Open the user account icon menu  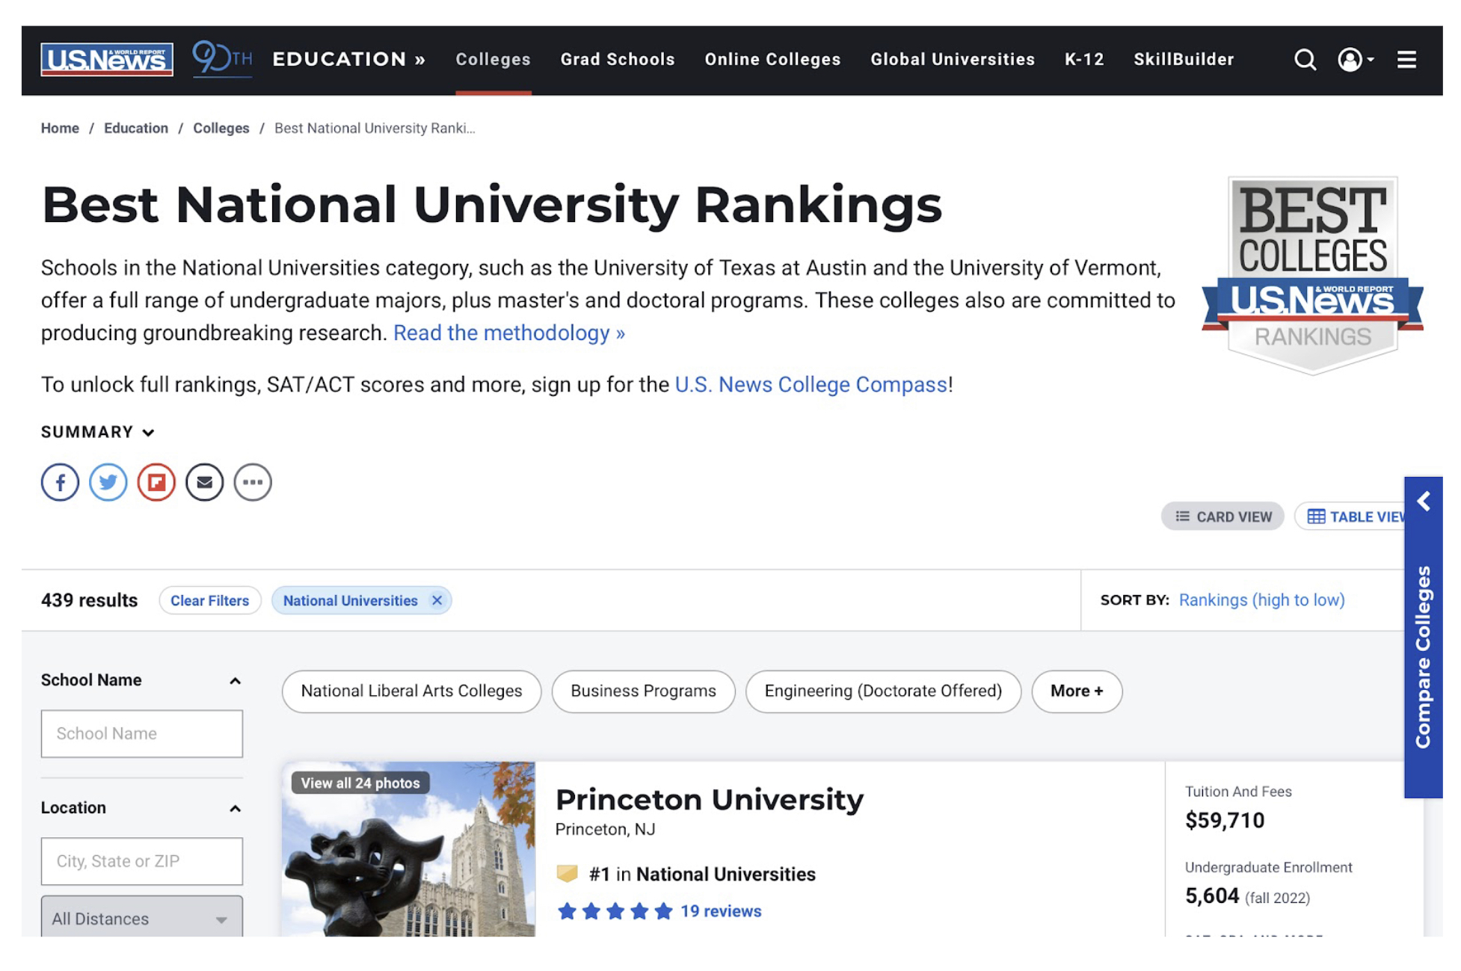tap(1356, 60)
